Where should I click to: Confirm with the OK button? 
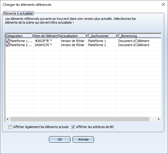(60, 139)
